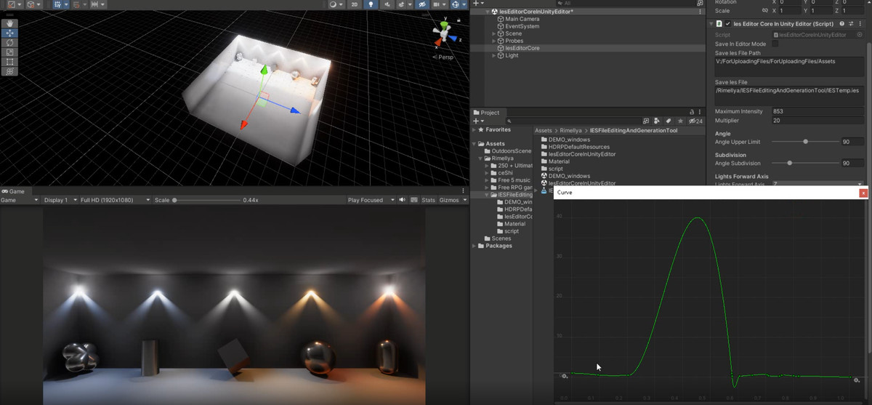
Task: Select the Hand (view) tool
Action: click(10, 24)
